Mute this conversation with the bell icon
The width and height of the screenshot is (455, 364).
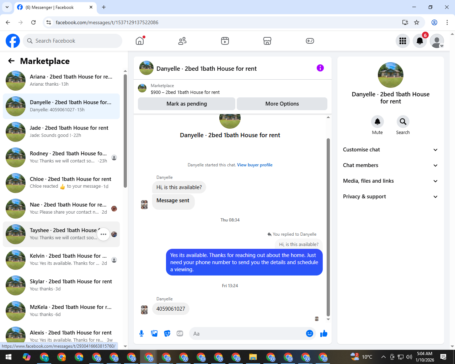[378, 122]
